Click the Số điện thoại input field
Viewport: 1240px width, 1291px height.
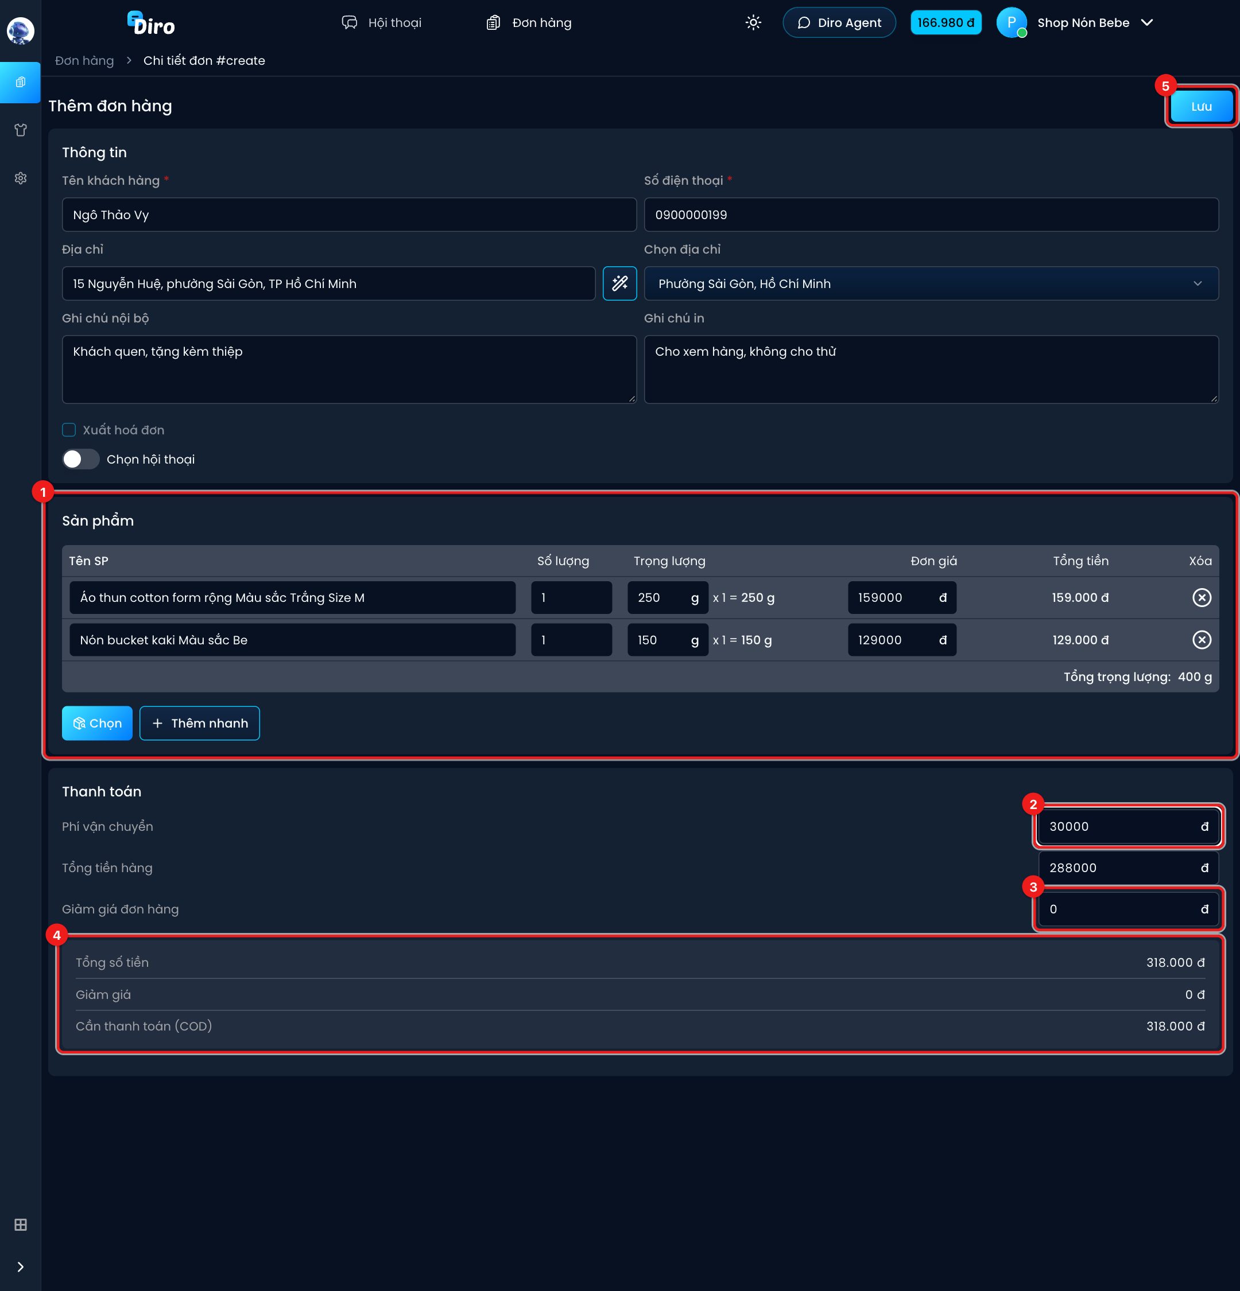tap(931, 215)
